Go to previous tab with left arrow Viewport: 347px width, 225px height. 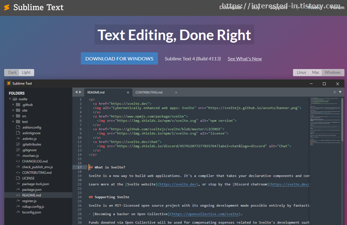(x=76, y=92)
